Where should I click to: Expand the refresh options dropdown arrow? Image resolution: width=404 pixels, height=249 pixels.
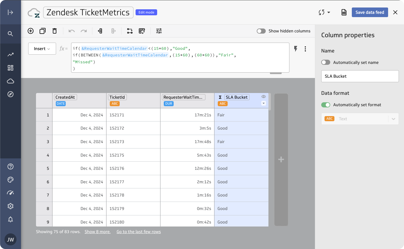(x=329, y=13)
